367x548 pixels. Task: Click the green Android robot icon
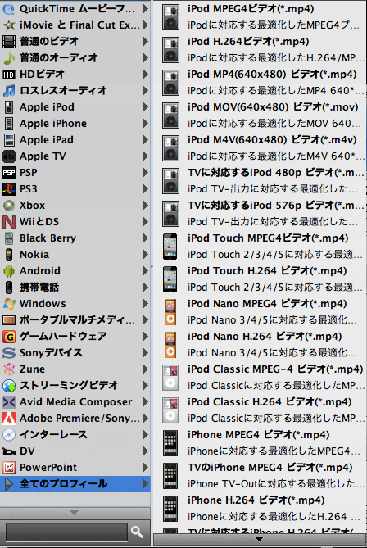8,271
